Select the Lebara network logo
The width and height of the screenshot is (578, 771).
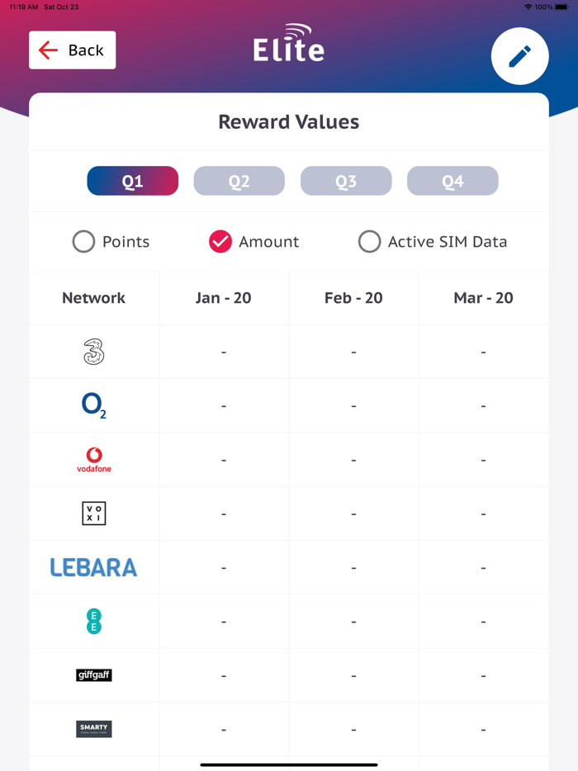point(93,567)
